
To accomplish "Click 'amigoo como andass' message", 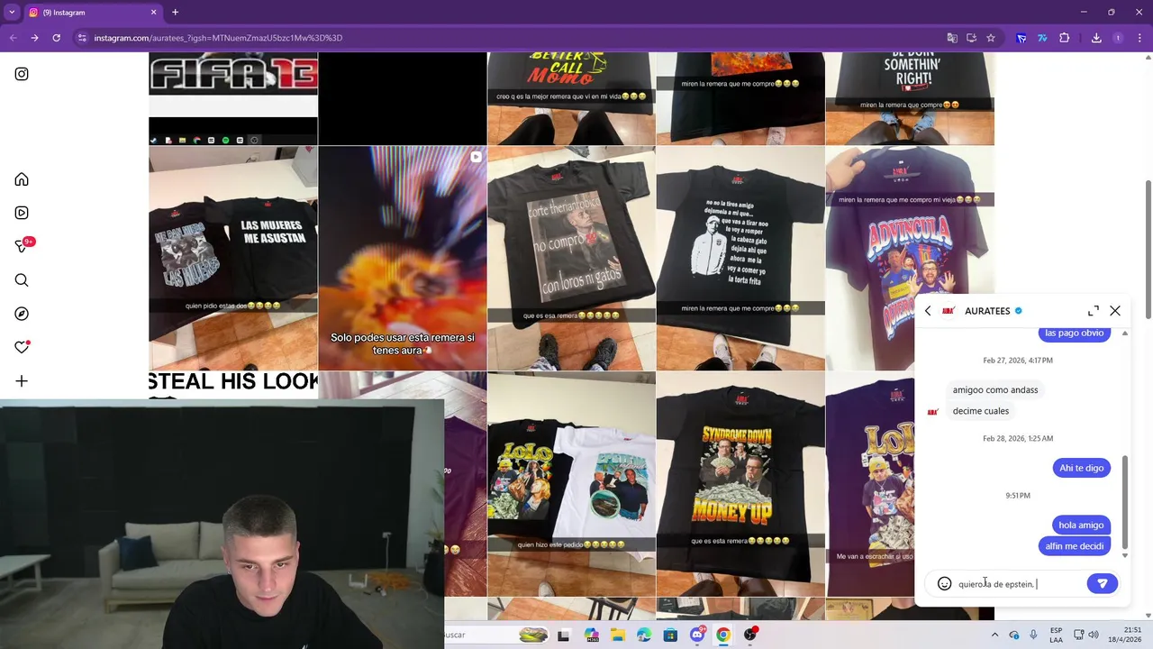I will [x=995, y=389].
